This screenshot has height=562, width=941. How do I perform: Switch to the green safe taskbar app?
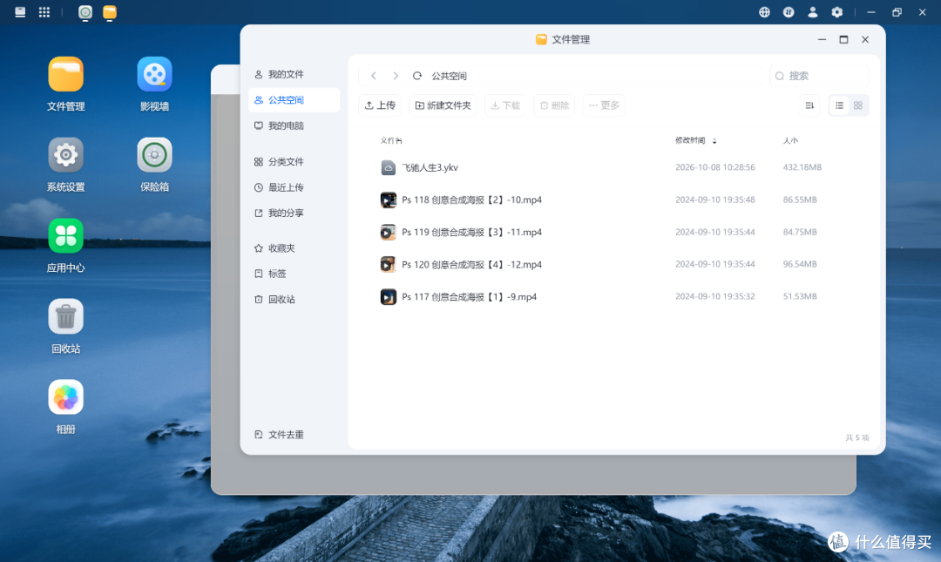(85, 12)
